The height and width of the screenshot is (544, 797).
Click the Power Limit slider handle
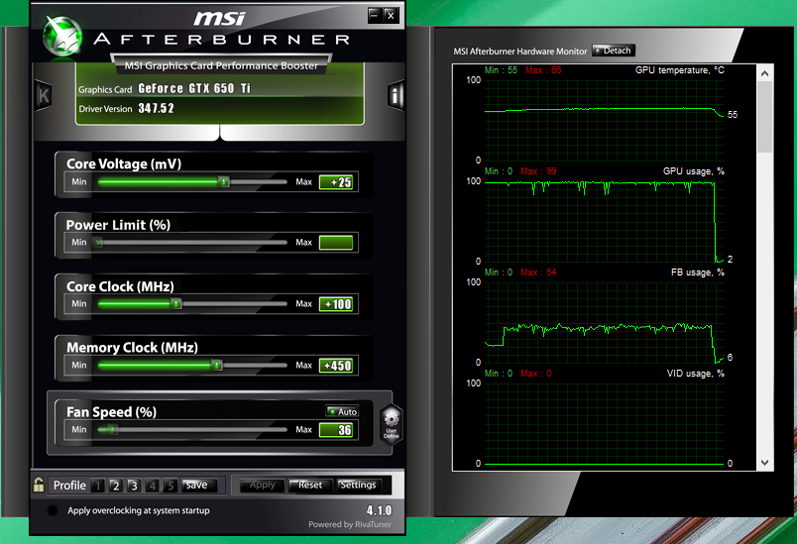pyautogui.click(x=98, y=243)
